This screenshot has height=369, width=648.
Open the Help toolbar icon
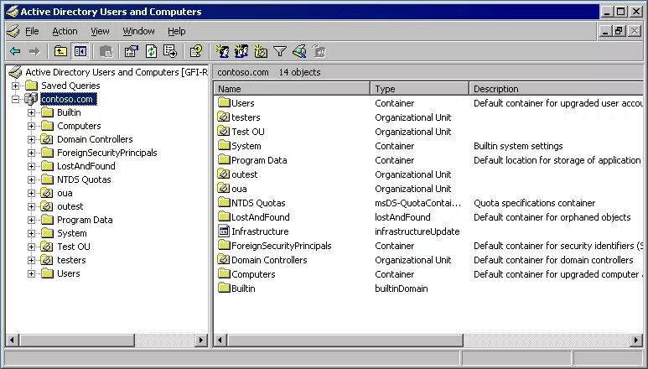click(x=196, y=51)
